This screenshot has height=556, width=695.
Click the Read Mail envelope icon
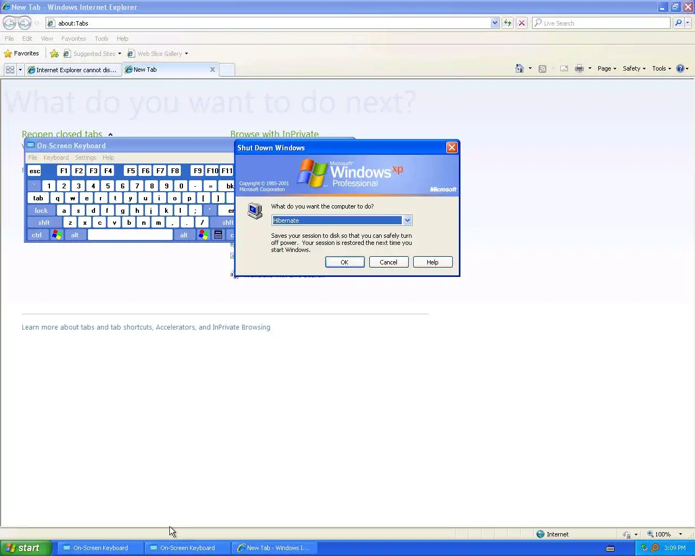pyautogui.click(x=564, y=68)
